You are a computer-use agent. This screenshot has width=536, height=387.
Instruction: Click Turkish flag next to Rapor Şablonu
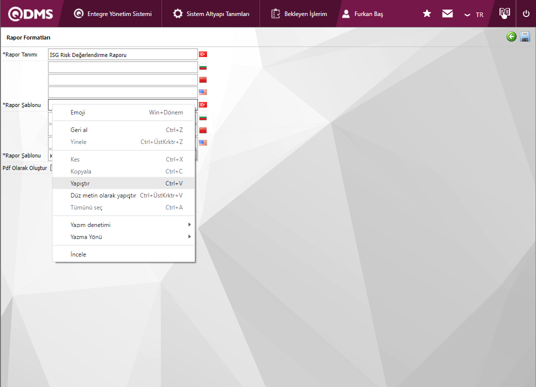pyautogui.click(x=203, y=104)
